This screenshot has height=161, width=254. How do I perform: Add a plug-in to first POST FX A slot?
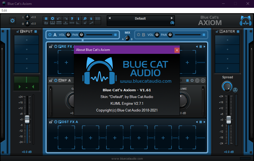click(x=66, y=138)
